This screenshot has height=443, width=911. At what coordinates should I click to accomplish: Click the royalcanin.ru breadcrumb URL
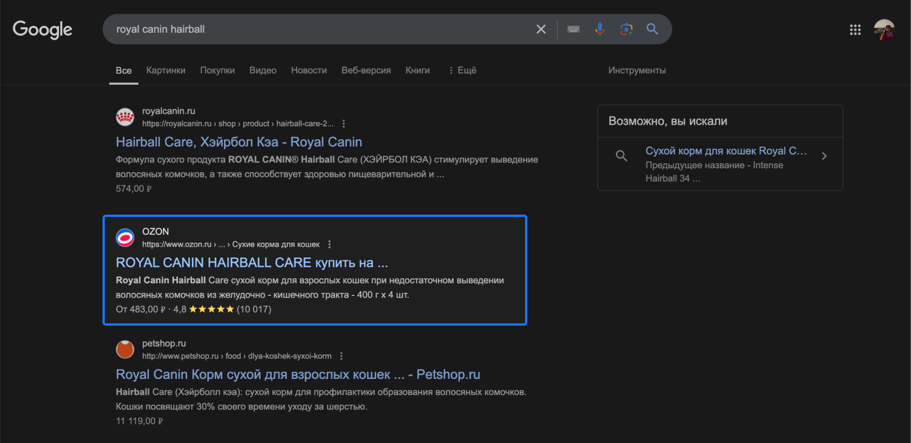pyautogui.click(x=238, y=124)
